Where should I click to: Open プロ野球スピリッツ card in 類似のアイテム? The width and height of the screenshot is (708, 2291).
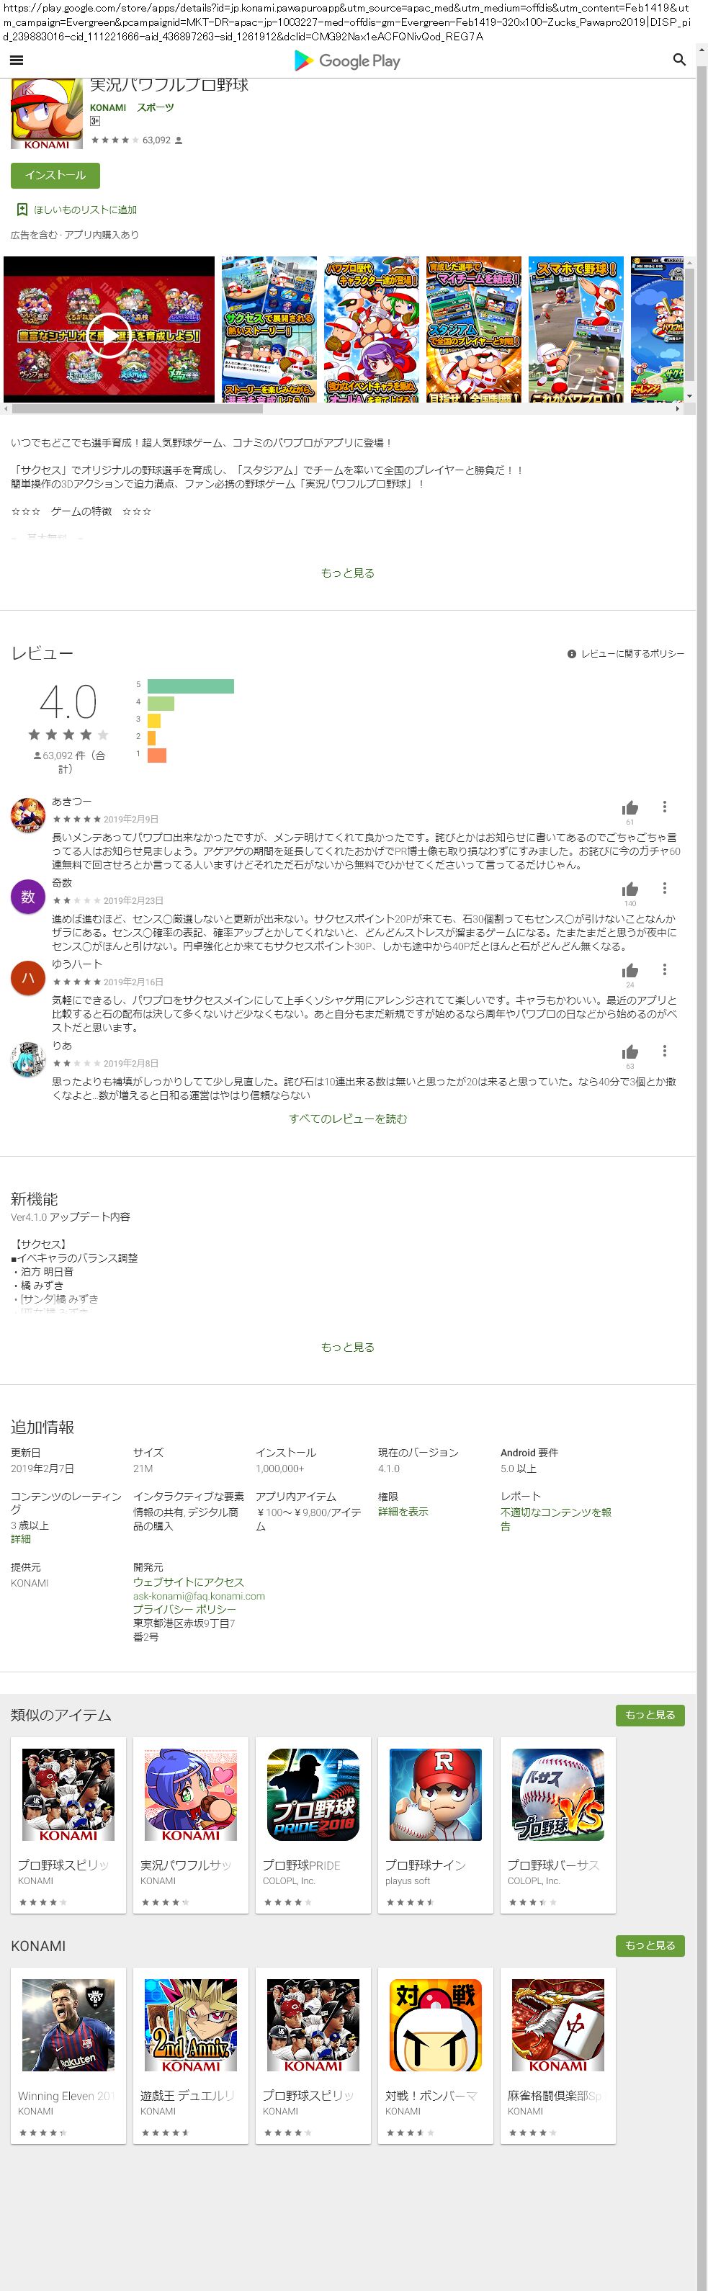[x=68, y=1825]
